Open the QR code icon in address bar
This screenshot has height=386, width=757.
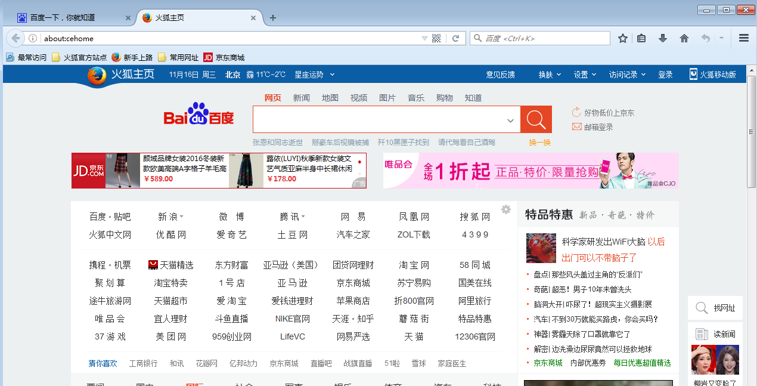pos(436,38)
